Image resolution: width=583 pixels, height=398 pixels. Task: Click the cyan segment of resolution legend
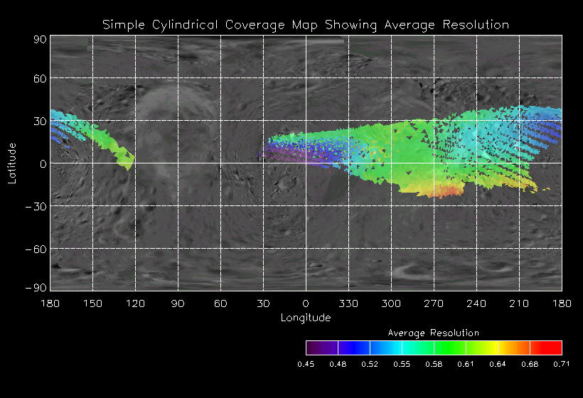[418, 348]
